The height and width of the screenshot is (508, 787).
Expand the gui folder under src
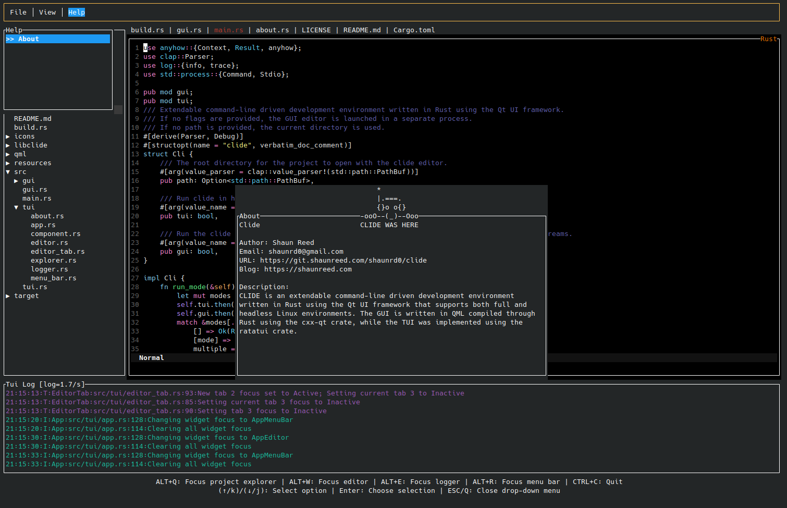pyautogui.click(x=16, y=181)
